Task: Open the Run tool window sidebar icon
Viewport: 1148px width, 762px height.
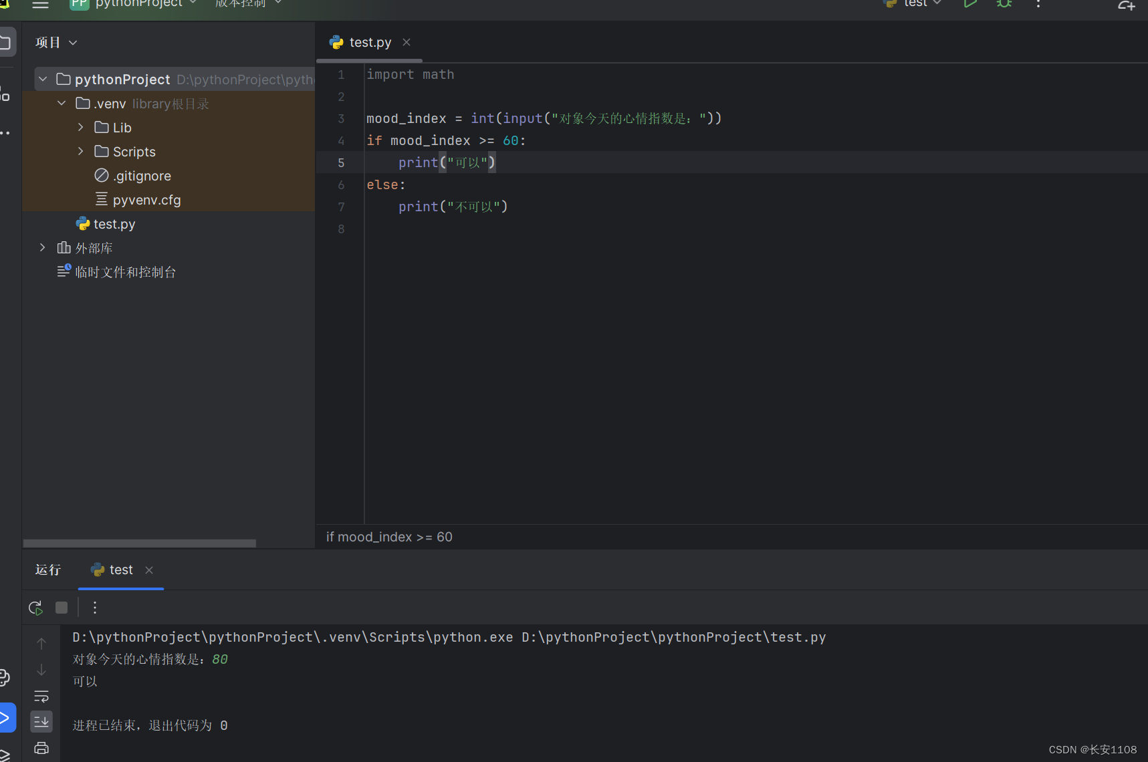Action: (x=5, y=719)
